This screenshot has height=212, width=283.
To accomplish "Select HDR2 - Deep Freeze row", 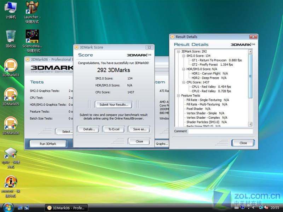I will click(209, 78).
